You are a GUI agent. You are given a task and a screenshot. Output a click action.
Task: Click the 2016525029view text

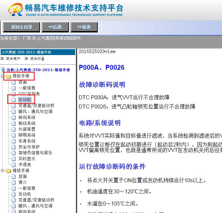[x=97, y=51]
